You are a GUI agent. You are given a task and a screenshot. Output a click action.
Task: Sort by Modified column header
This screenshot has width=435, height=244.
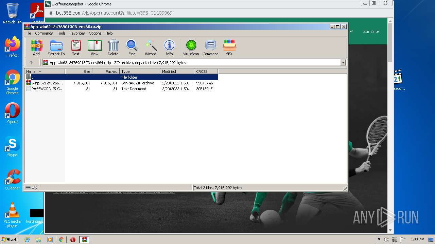(177, 71)
